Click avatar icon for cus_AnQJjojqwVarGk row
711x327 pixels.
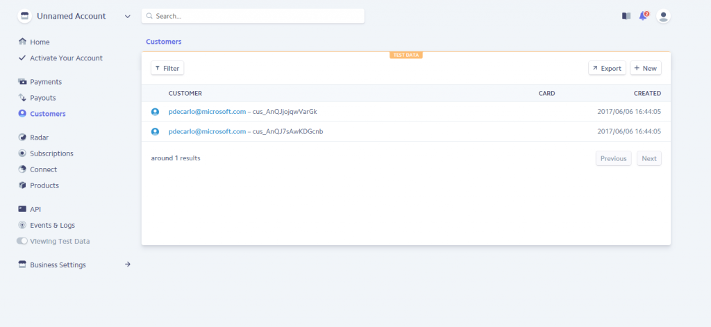pos(155,112)
